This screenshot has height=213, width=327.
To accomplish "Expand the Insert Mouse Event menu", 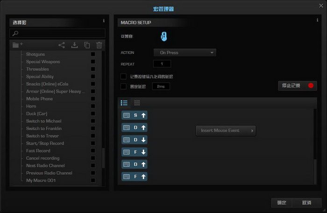I will pos(226,131).
